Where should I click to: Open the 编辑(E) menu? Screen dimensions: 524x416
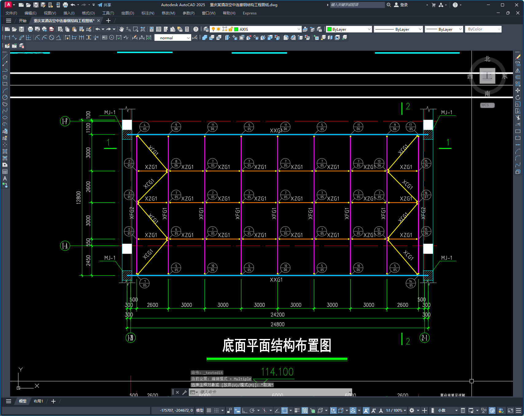30,13
